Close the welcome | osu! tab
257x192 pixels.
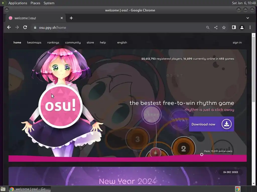click(62, 18)
